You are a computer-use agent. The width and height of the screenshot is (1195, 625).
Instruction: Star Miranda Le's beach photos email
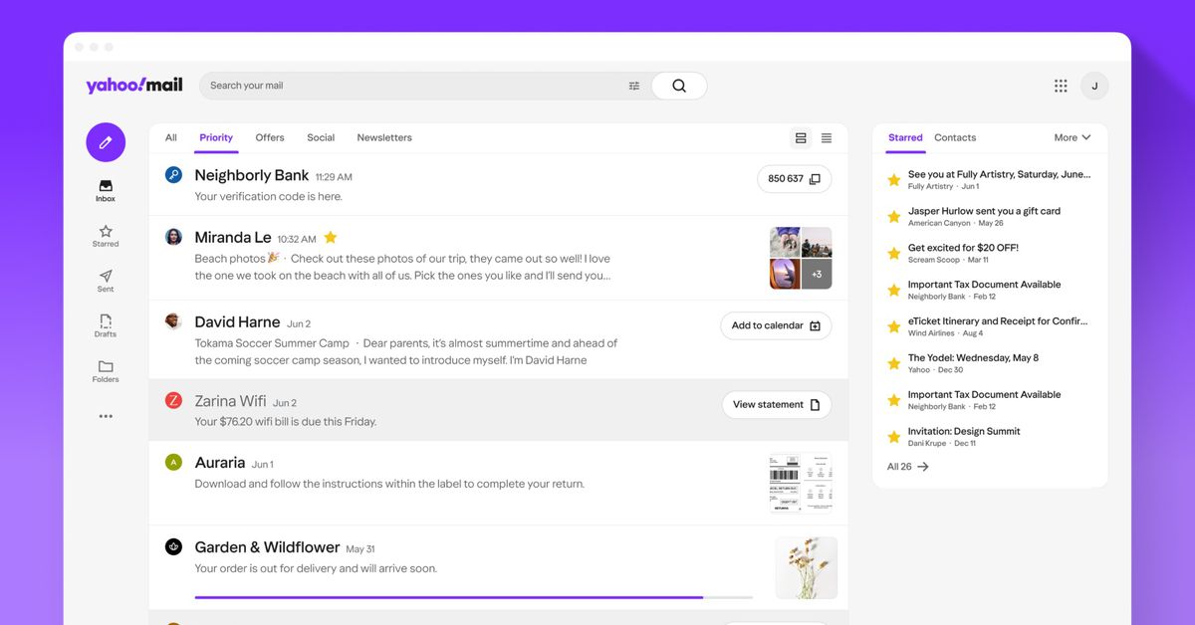tap(330, 237)
